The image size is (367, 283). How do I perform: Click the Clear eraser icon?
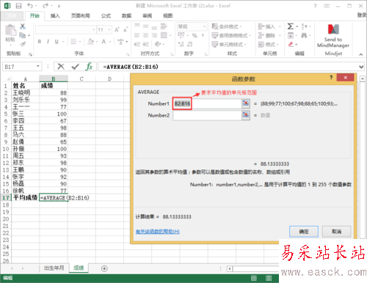291,44
